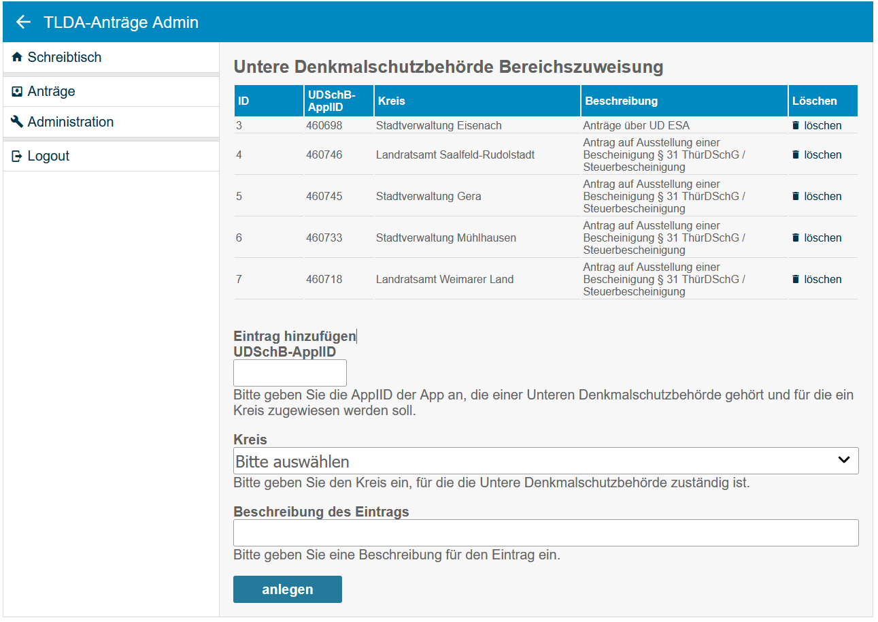Click the Anträge inbox icon
The image size is (878, 622).
coord(17,92)
